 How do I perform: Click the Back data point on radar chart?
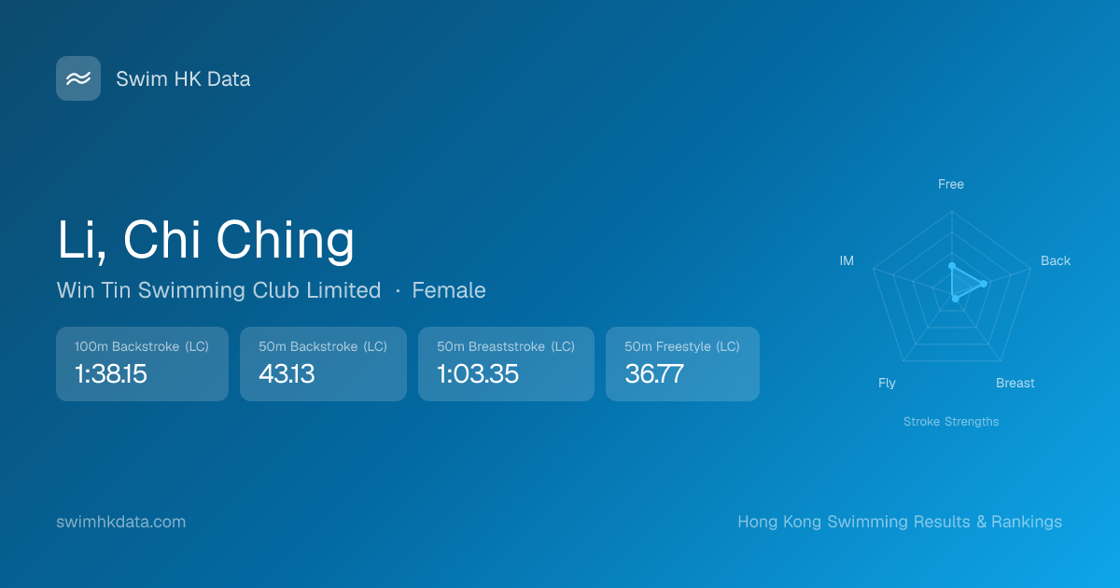tap(984, 284)
